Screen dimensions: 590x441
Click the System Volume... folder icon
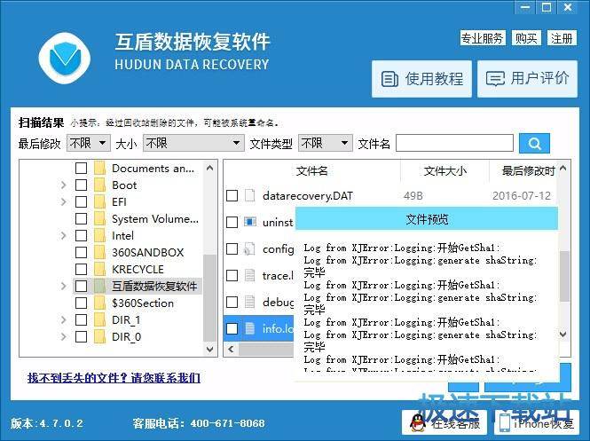[99, 219]
